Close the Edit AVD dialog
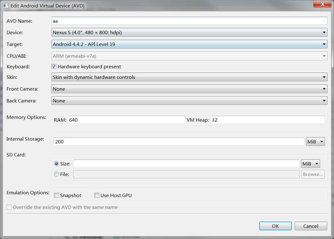The image size is (334, 239). (x=323, y=4)
